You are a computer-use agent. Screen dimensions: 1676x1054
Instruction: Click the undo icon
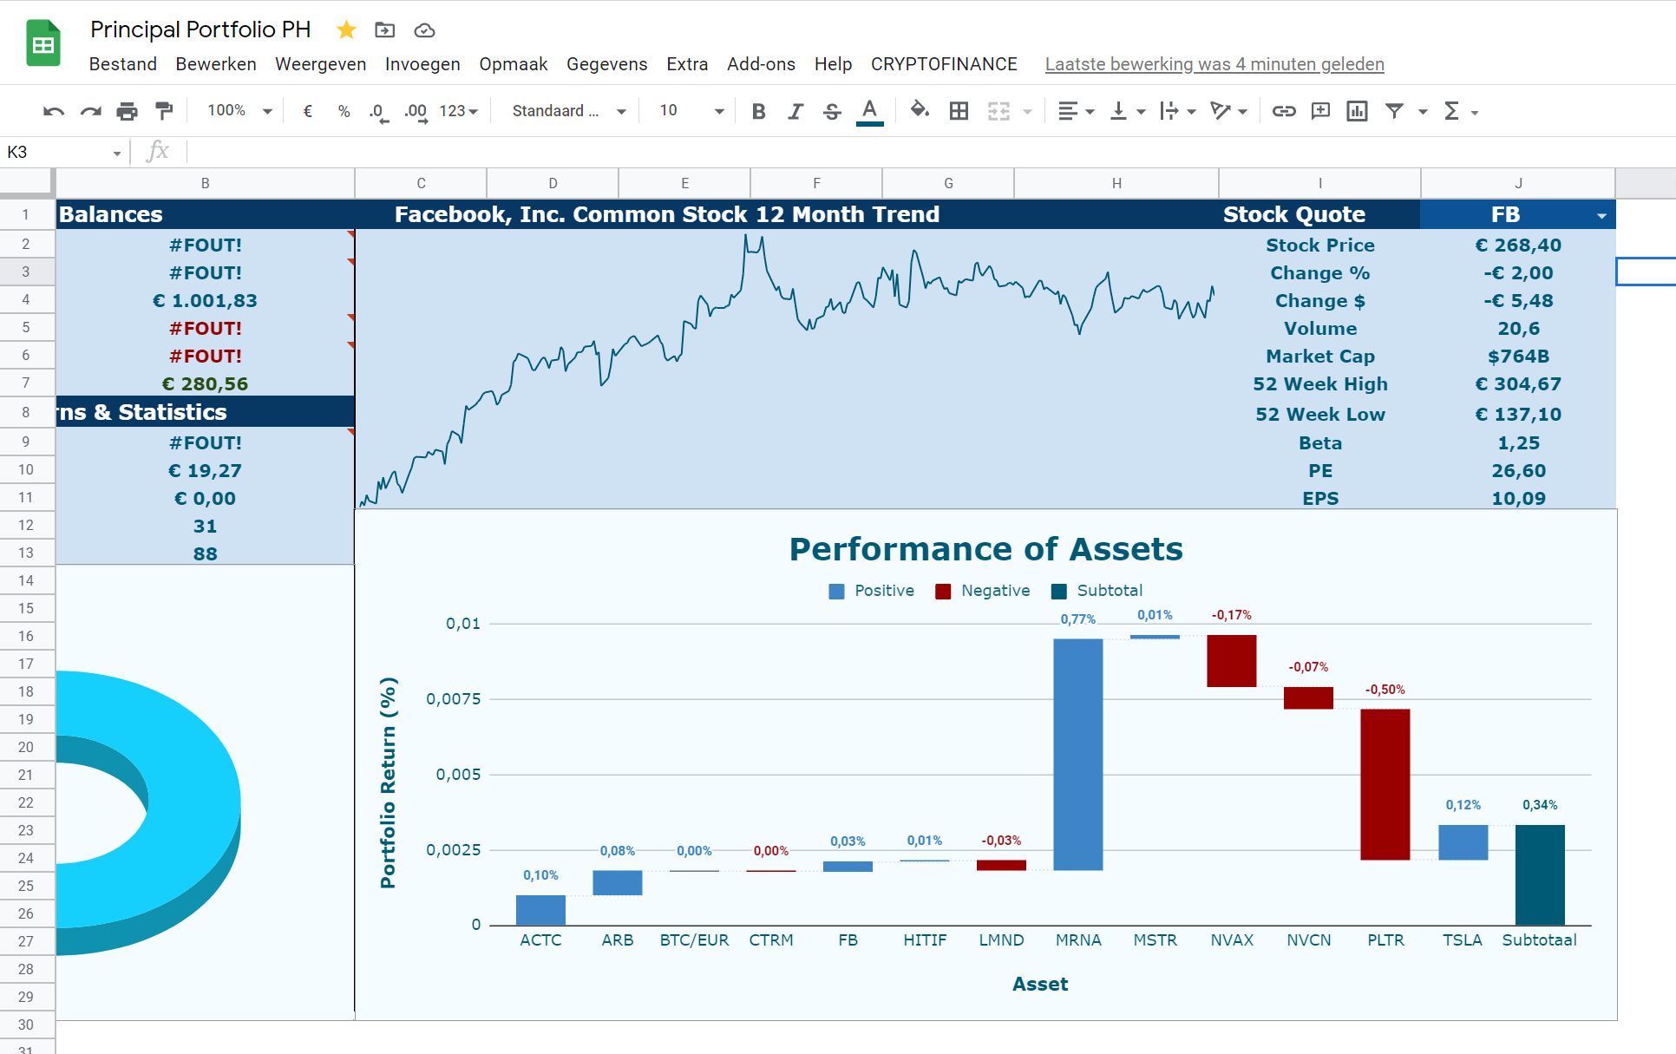[x=54, y=111]
